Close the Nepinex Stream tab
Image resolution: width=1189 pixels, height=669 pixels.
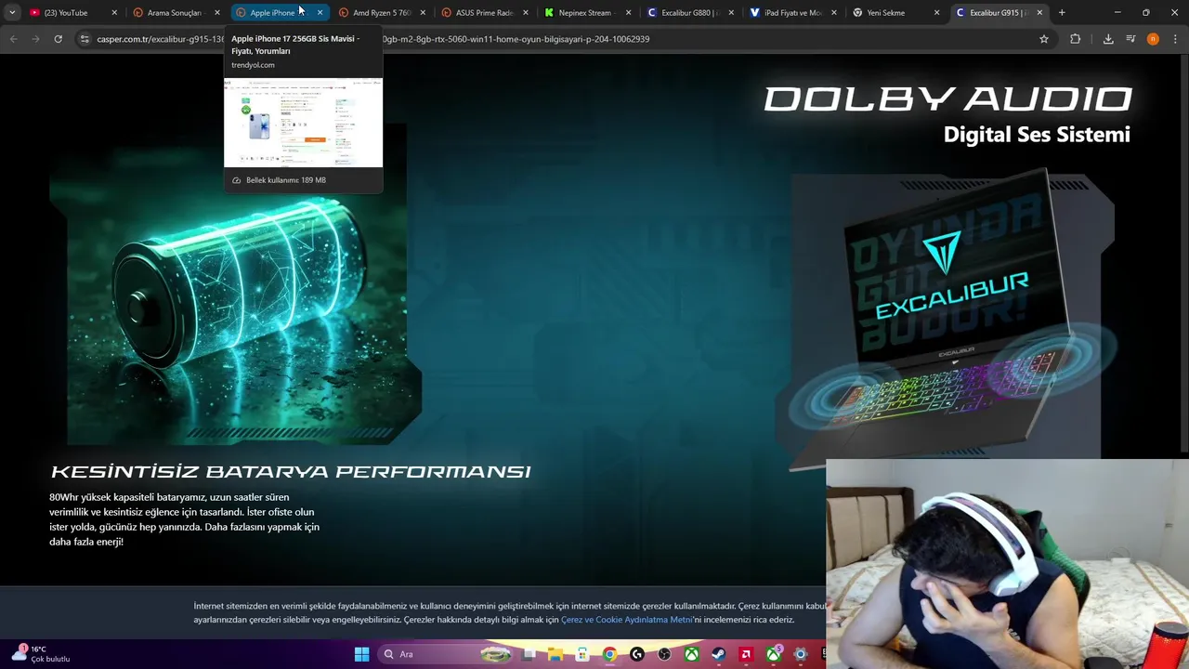(629, 13)
